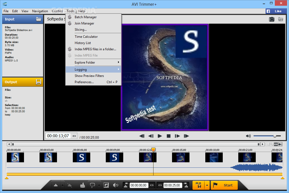This screenshot has height=193, width=289.
Task: Keep selected fragment with thumbs up
Action: pyautogui.click(x=83, y=185)
